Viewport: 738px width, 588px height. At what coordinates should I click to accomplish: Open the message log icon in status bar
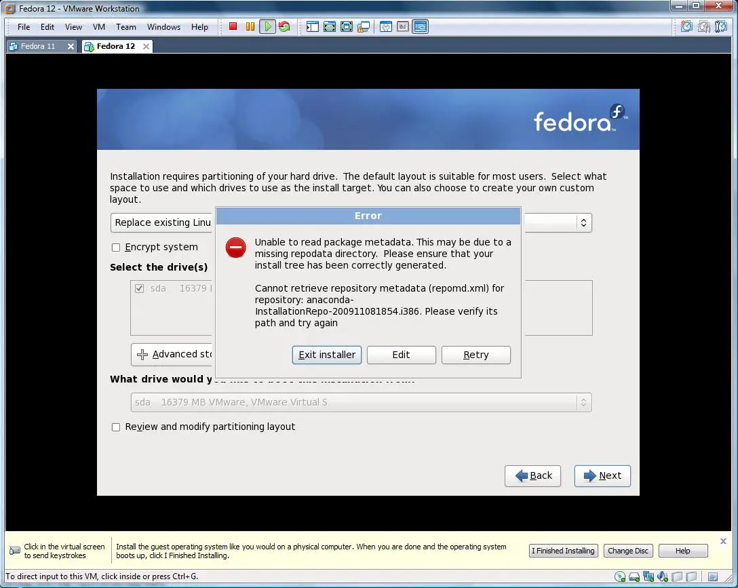tap(713, 576)
